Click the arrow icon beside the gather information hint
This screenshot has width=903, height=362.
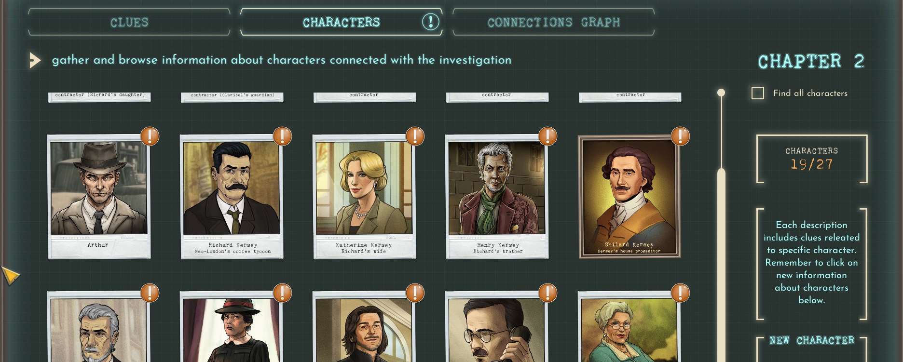point(35,60)
